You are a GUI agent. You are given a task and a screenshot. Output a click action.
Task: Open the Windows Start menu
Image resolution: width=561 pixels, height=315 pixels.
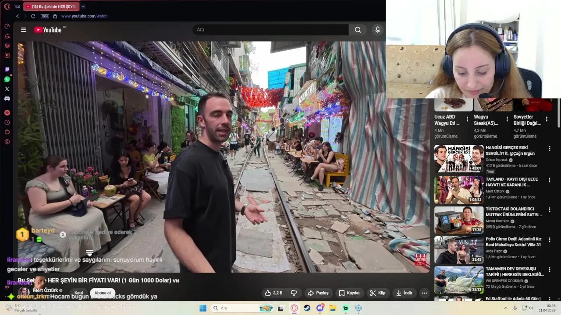203,308
